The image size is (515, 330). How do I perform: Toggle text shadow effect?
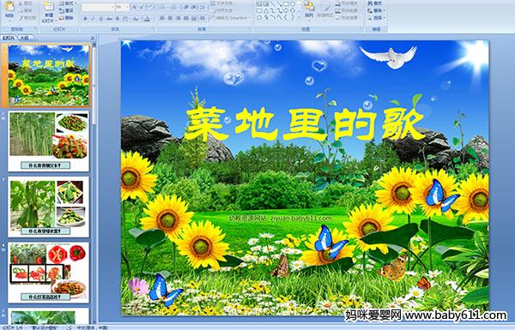[118, 19]
